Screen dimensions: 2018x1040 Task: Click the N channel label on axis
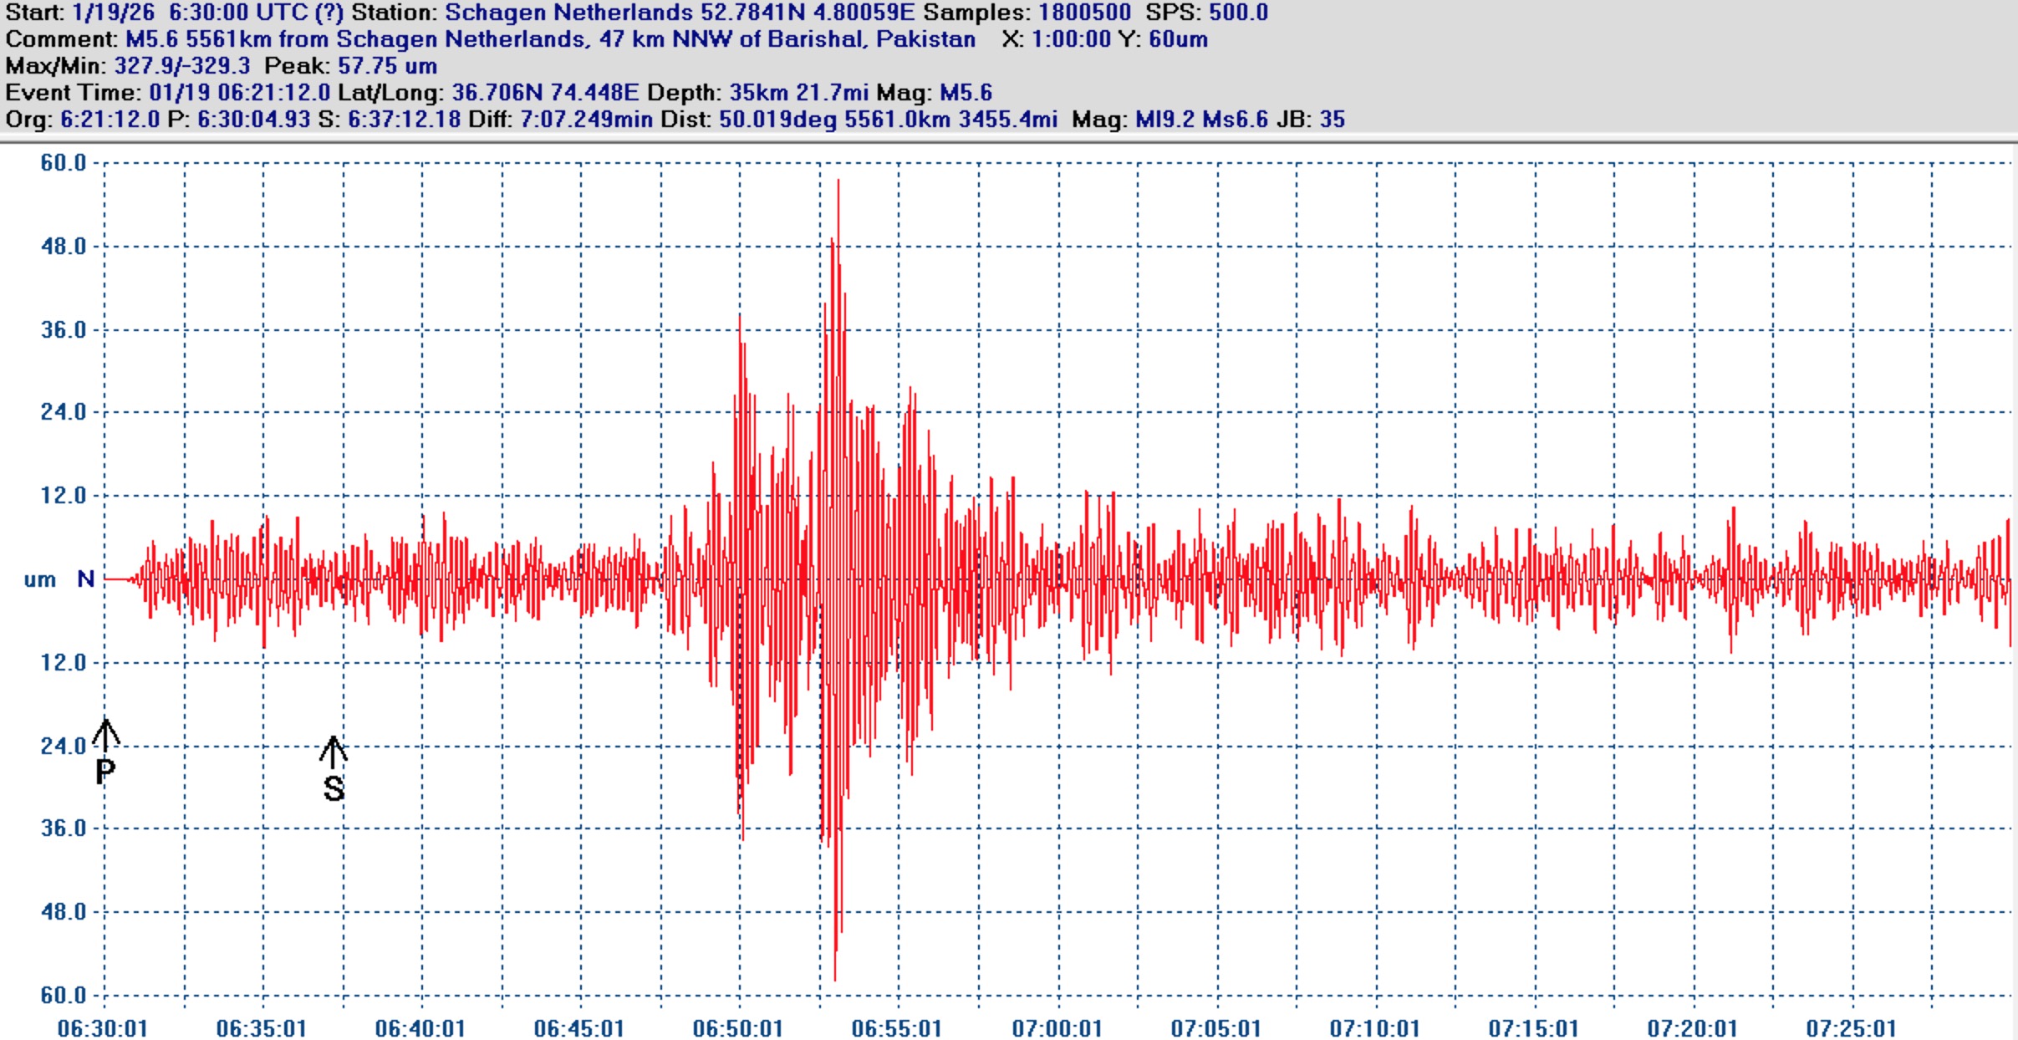pos(85,579)
